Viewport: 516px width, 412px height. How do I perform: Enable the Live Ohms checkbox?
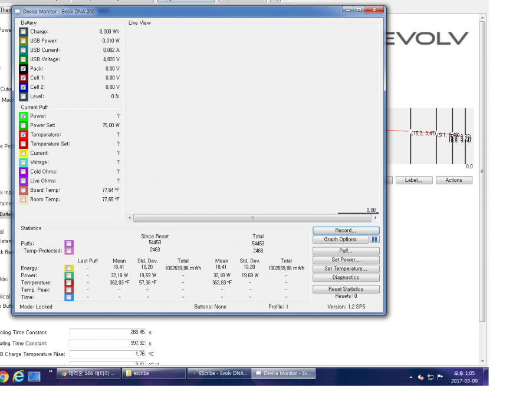pyautogui.click(x=23, y=181)
